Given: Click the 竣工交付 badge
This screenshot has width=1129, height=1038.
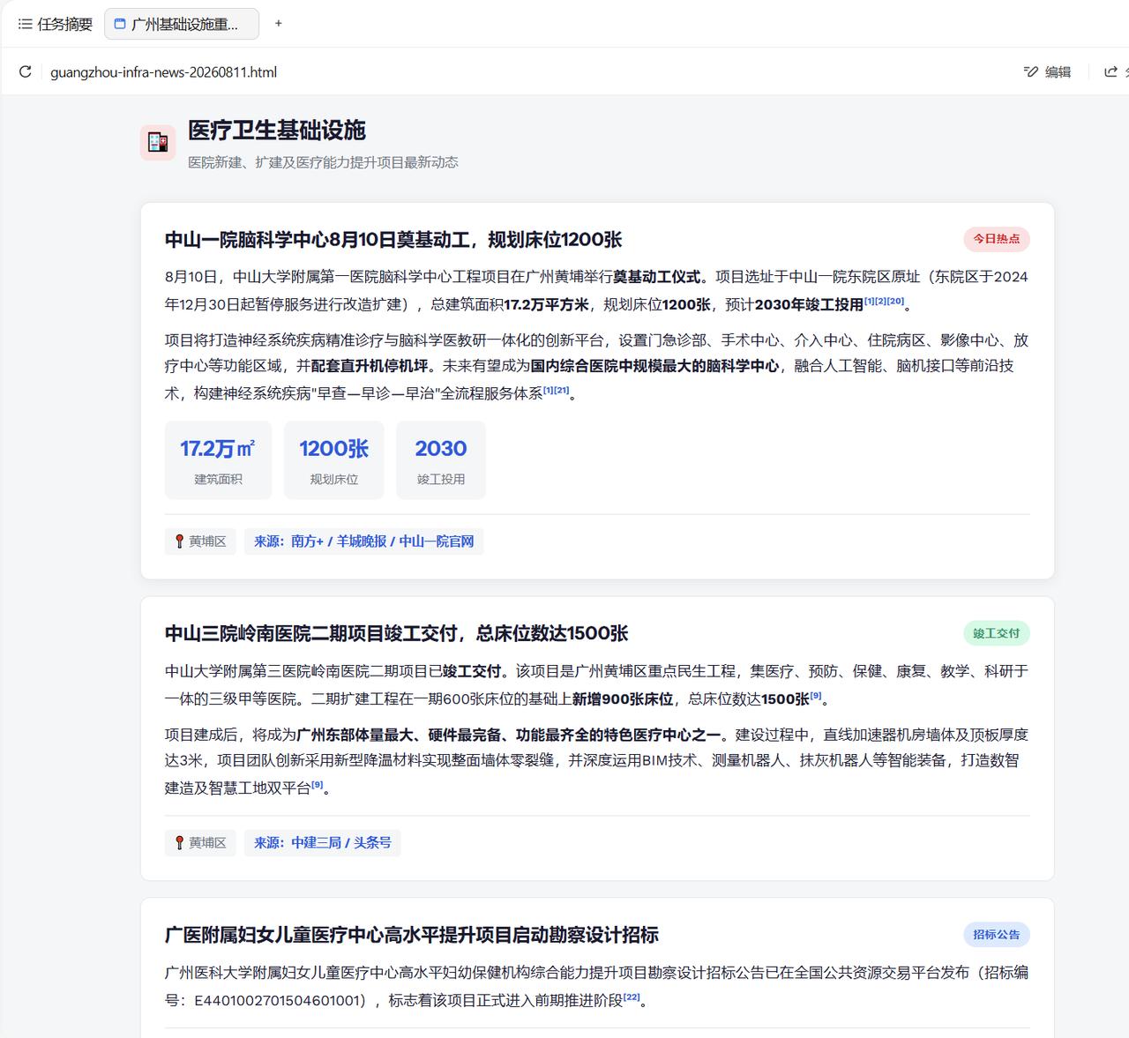Looking at the screenshot, I should click(x=997, y=633).
